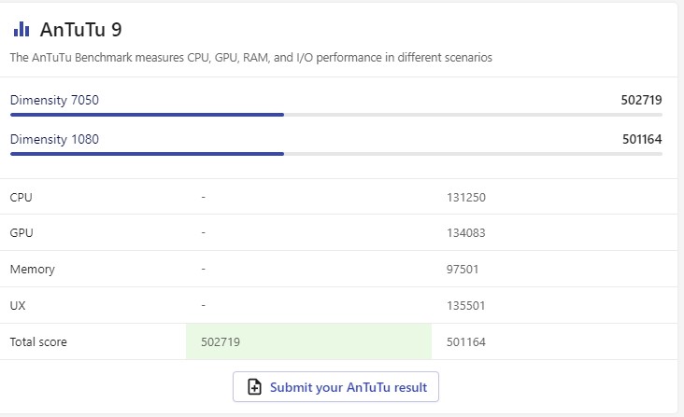Select the CPU row label
The width and height of the screenshot is (684, 417).
click(21, 197)
